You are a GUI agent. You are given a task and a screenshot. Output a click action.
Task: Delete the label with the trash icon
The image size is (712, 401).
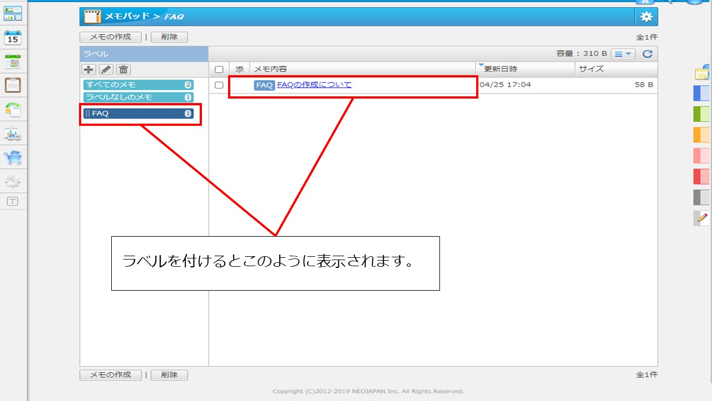[x=123, y=70]
